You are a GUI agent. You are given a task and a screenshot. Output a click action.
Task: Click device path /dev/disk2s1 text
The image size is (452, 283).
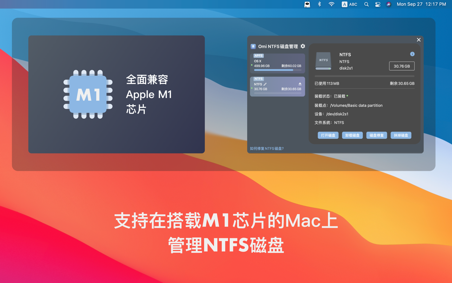coord(337,114)
